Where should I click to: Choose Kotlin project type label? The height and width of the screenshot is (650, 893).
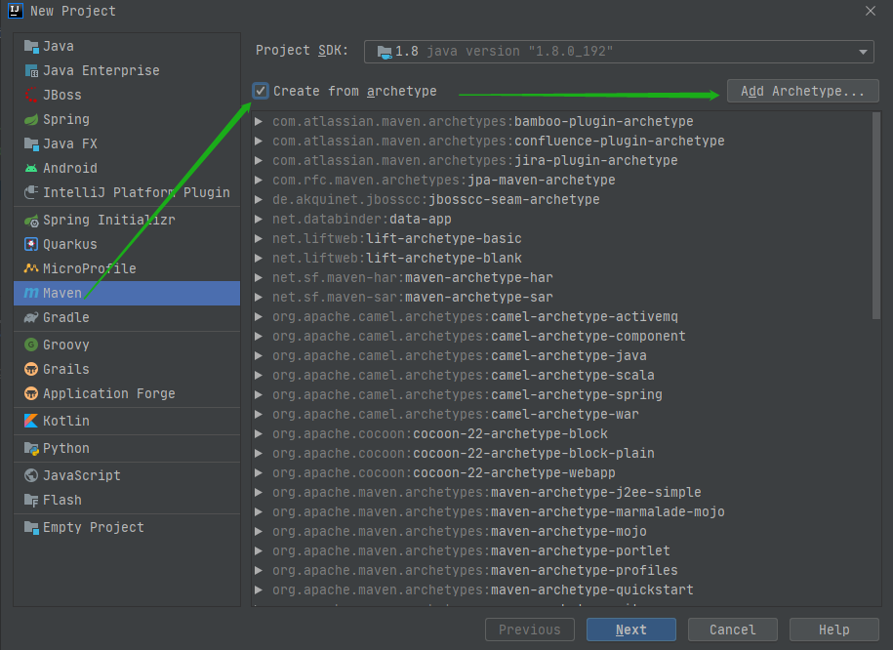pos(66,421)
